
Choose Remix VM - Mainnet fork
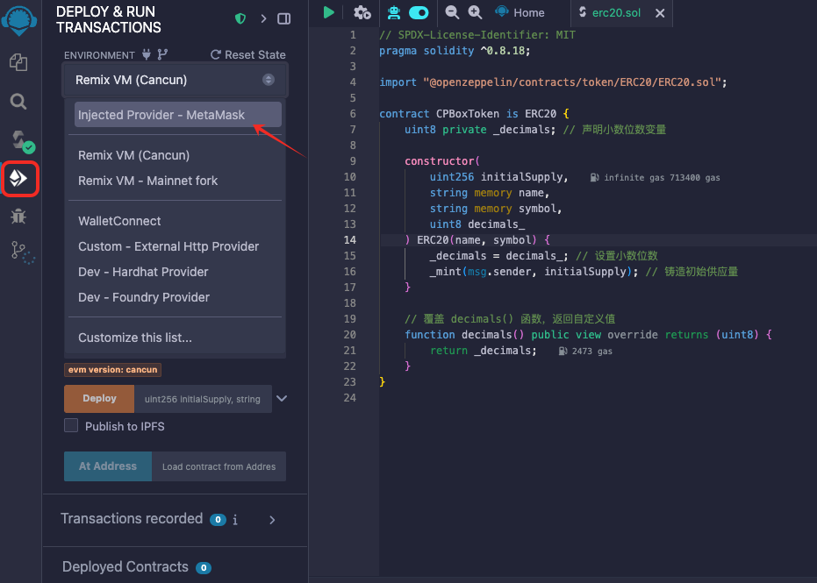[148, 181]
